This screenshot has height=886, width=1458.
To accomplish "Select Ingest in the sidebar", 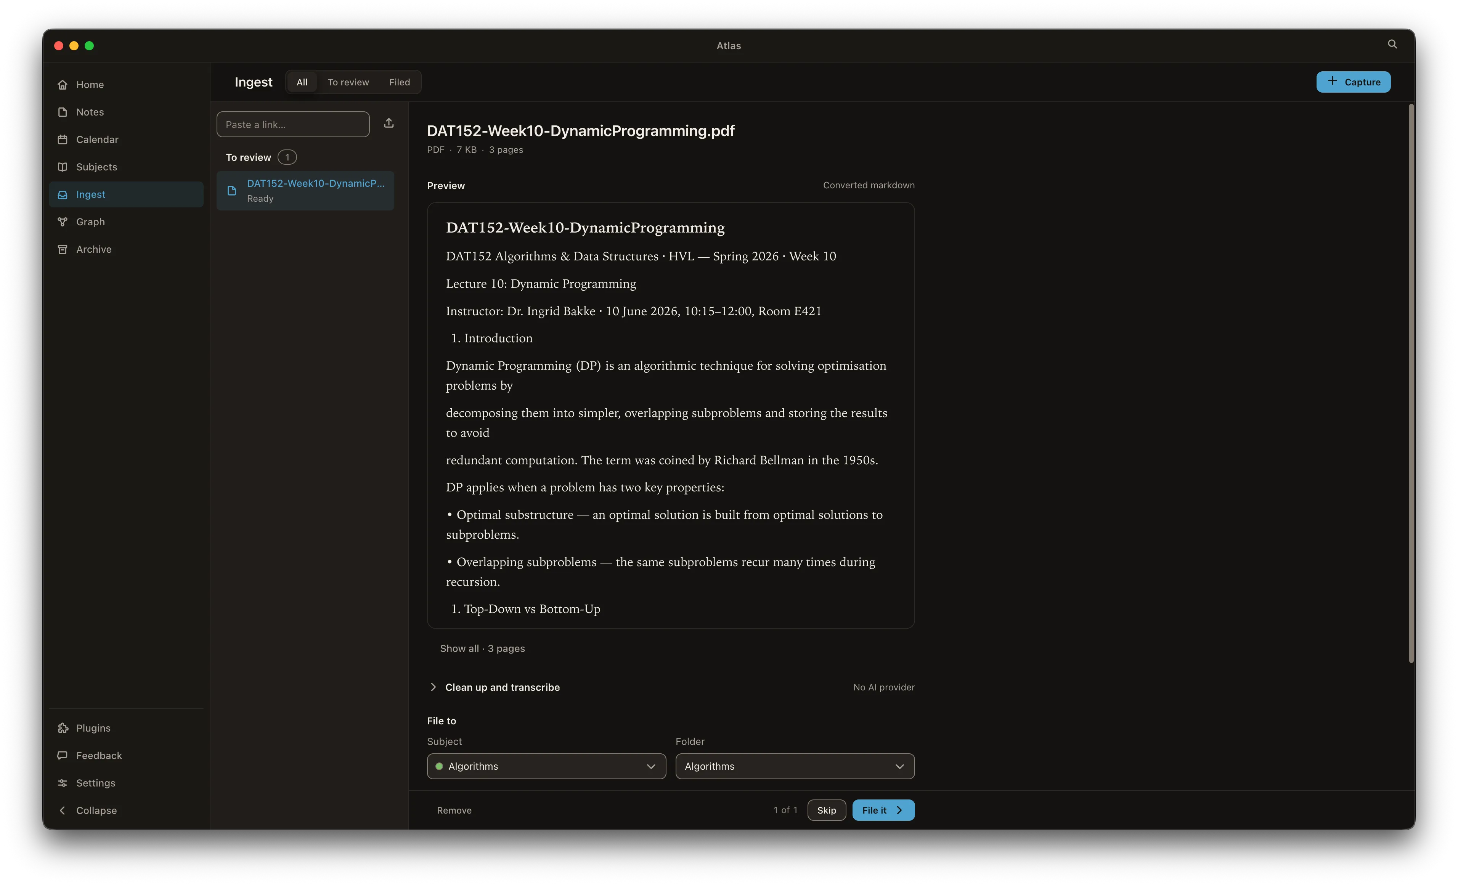I will coord(126,194).
